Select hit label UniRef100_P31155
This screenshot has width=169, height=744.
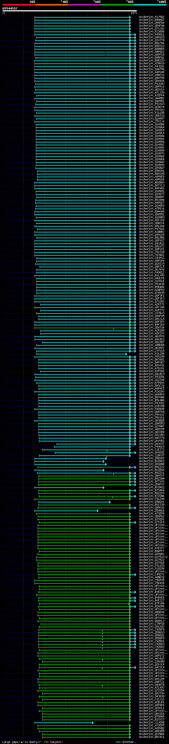(151, 113)
